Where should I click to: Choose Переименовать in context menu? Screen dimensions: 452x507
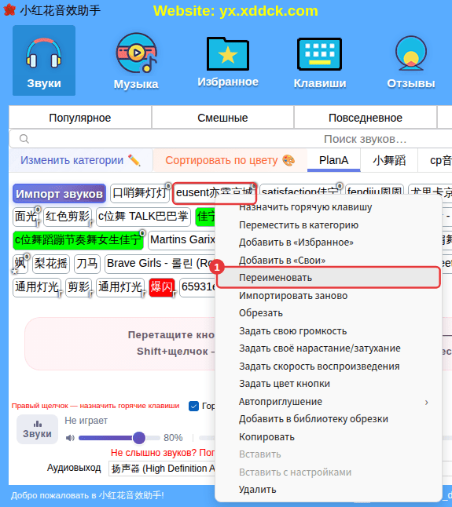[329, 277]
